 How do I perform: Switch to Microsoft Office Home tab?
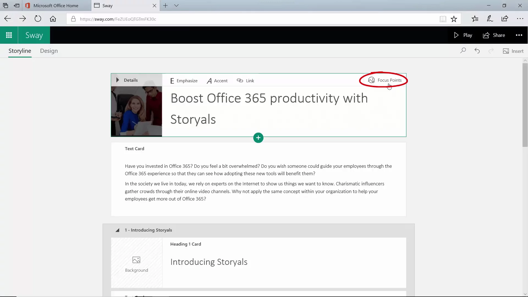[56, 5]
